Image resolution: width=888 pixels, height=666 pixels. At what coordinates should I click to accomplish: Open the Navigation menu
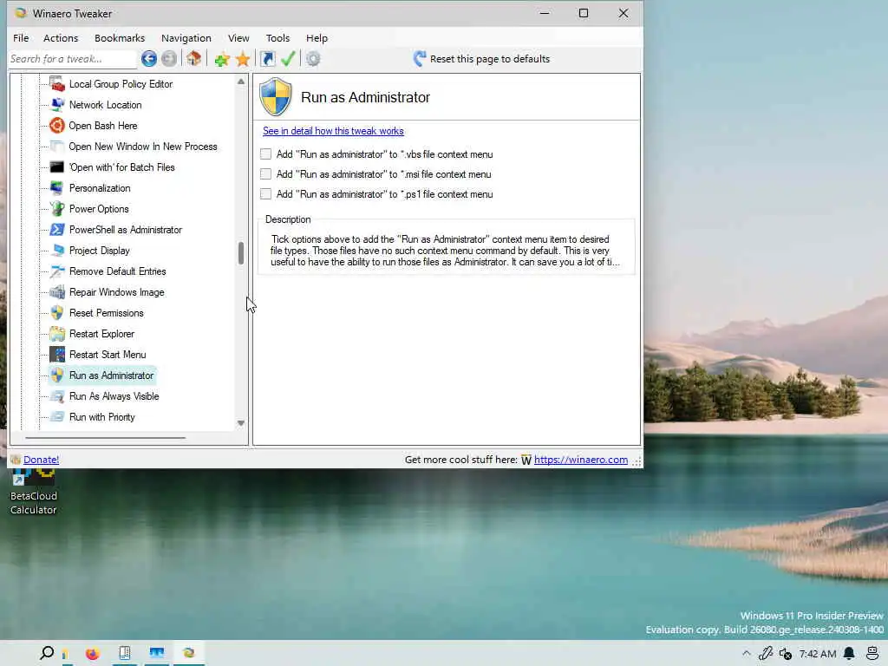pyautogui.click(x=186, y=38)
